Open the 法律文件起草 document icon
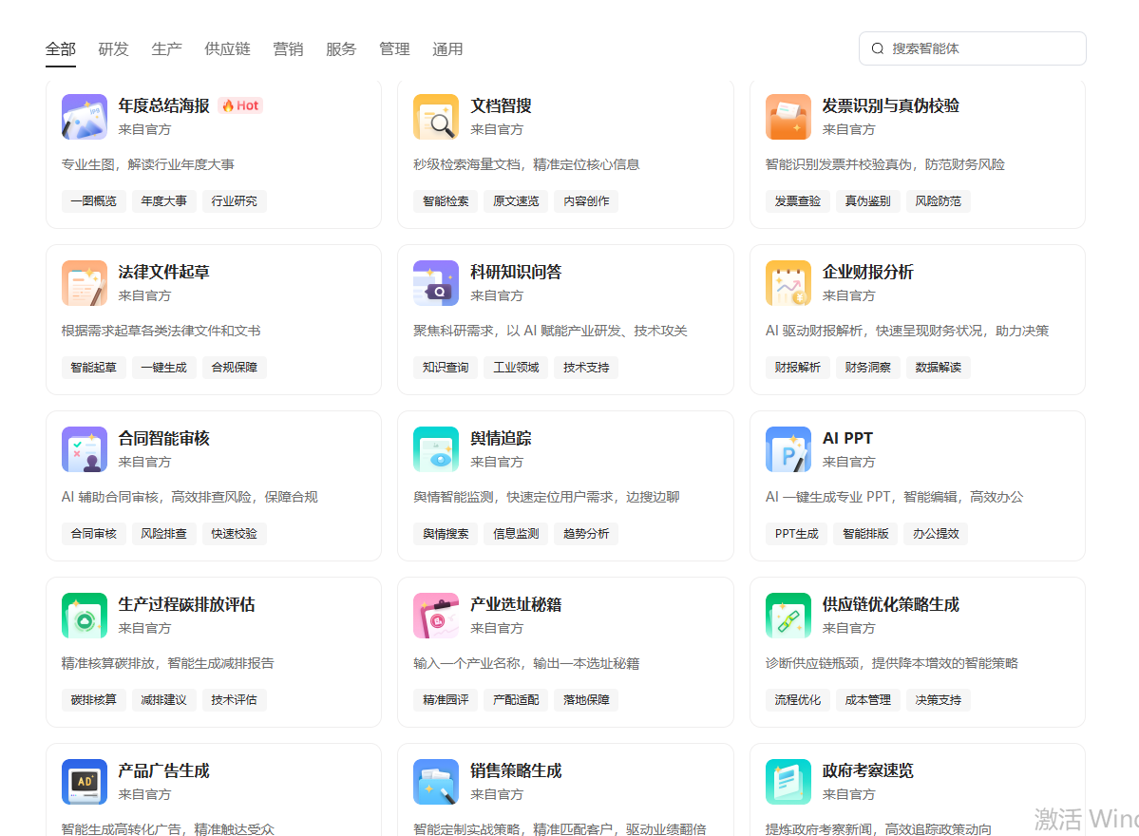Viewport: 1139px width, 836px height. click(84, 282)
